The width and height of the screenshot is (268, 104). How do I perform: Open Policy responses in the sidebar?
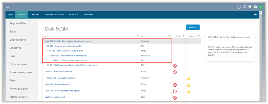pyautogui.click(x=18, y=64)
